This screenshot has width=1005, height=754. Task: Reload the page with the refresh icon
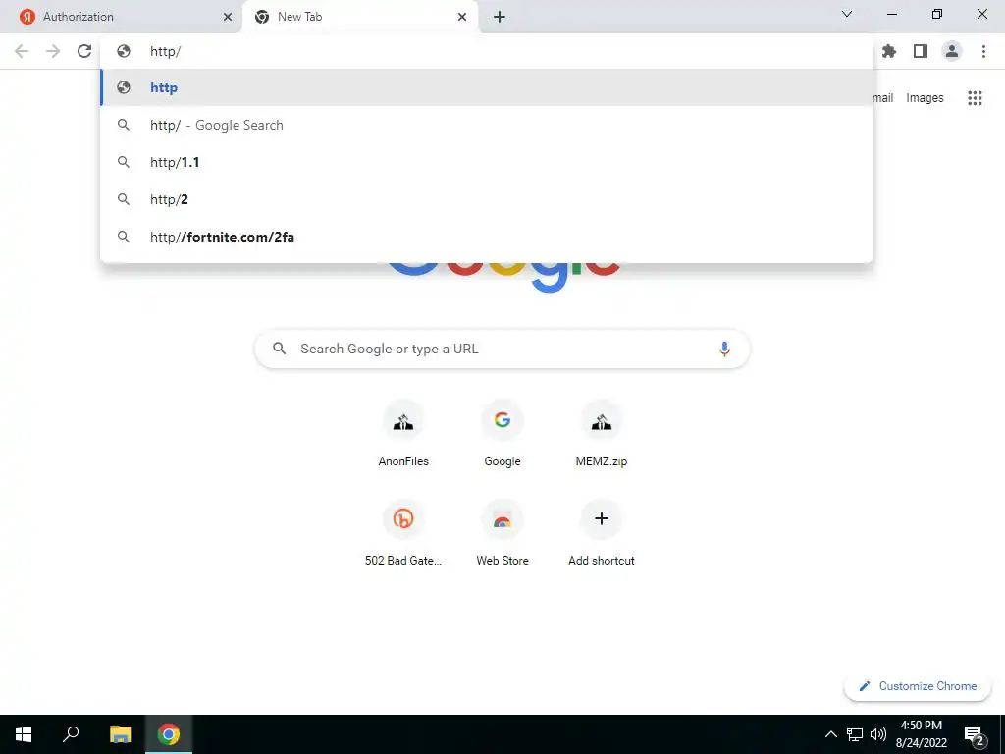[84, 51]
